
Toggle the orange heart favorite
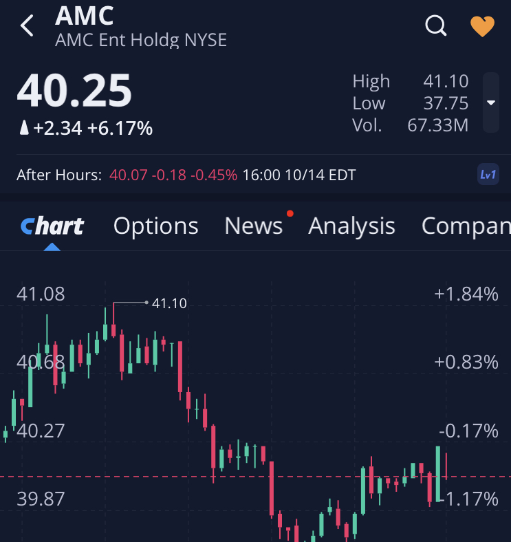click(x=482, y=26)
